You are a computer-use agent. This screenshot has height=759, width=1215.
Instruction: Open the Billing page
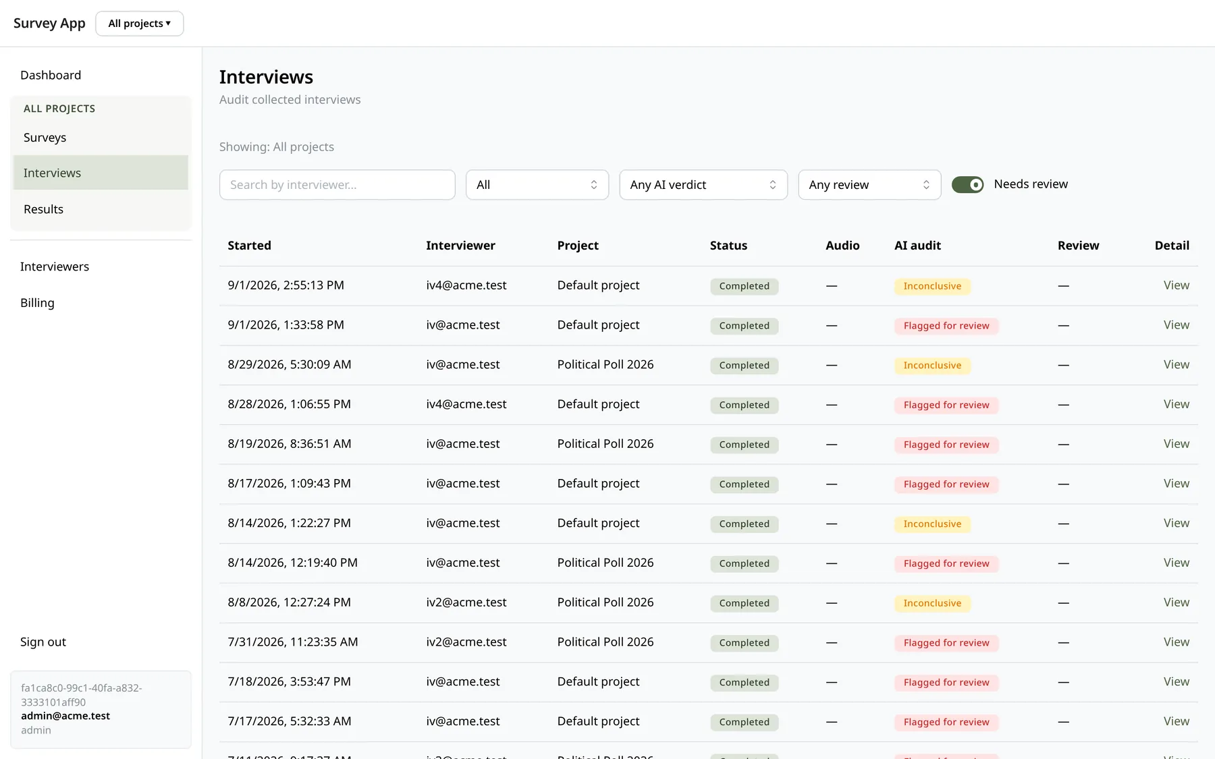point(37,303)
